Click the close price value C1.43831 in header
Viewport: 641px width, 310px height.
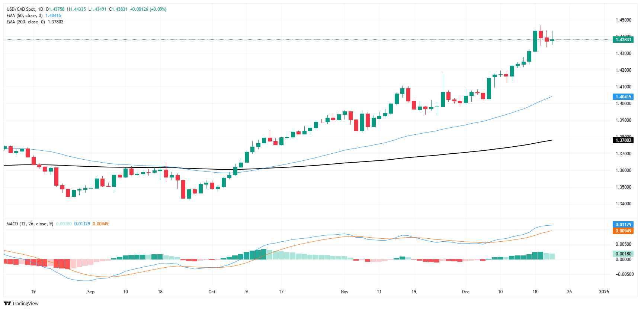[118, 9]
